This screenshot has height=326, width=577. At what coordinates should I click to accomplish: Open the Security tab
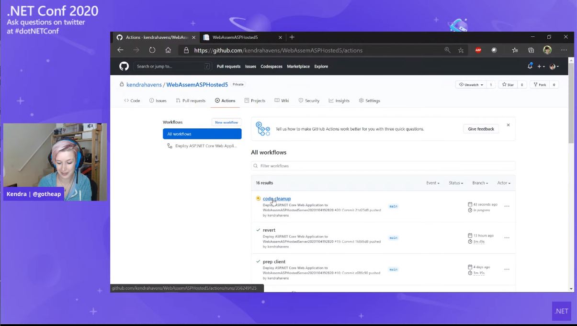click(309, 101)
